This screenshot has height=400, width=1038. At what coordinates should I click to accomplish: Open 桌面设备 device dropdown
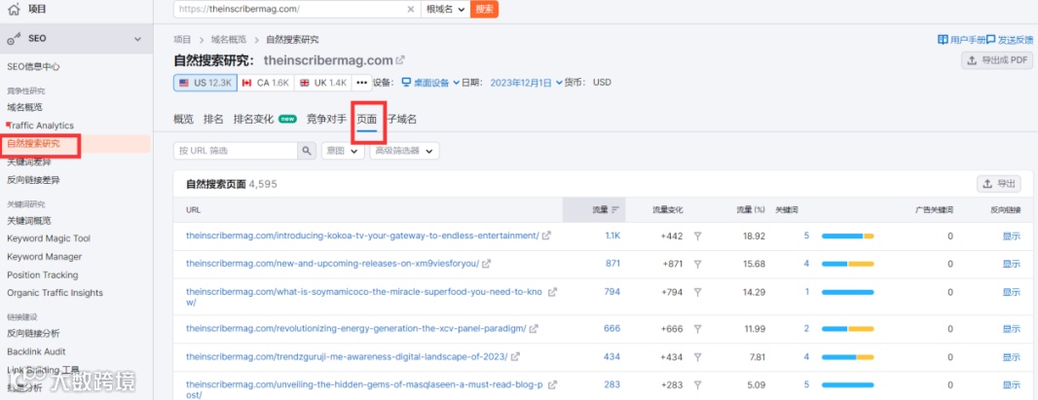pos(431,83)
